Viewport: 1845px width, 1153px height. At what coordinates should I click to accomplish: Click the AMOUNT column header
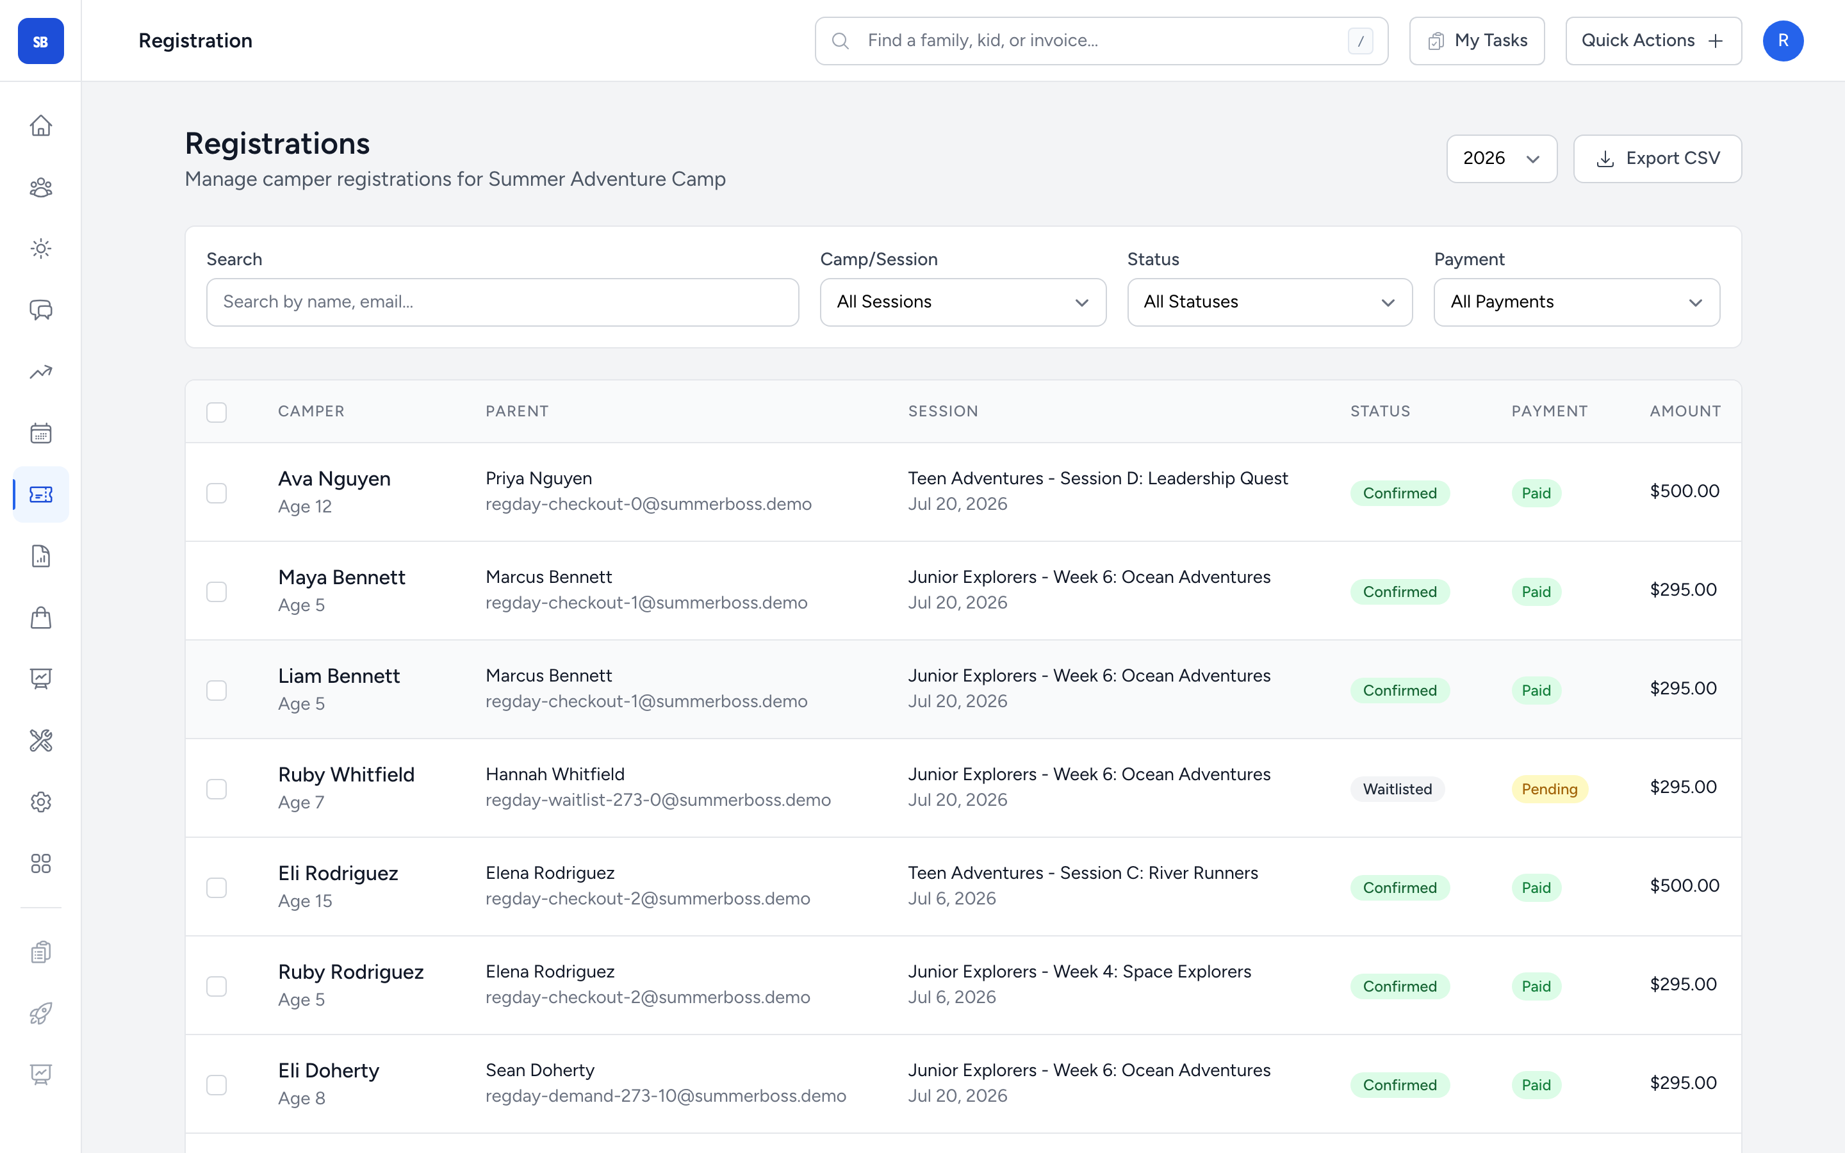click(x=1685, y=411)
